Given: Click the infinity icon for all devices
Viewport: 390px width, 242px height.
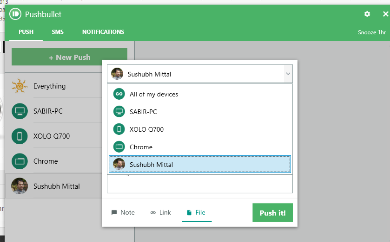Looking at the screenshot, I should pos(119,94).
